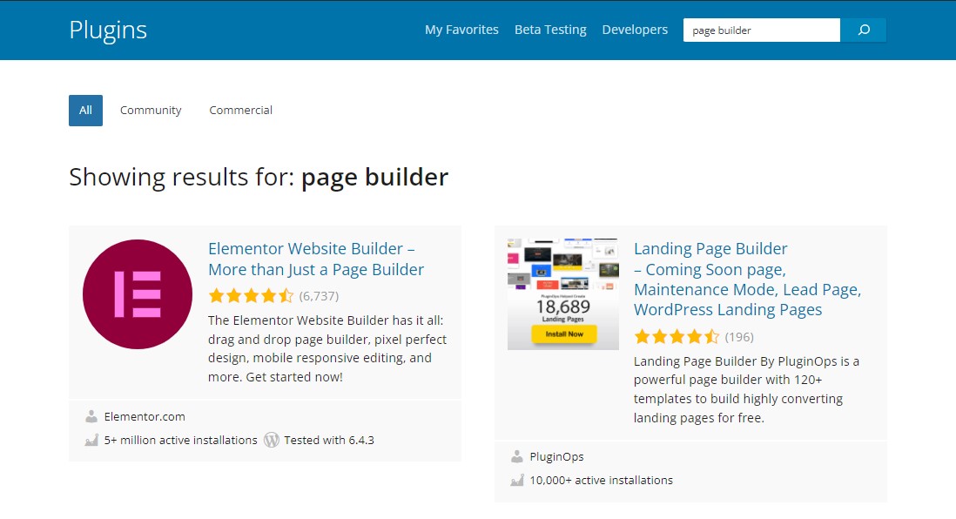956x519 pixels.
Task: Click the search magnifier button
Action: click(864, 30)
